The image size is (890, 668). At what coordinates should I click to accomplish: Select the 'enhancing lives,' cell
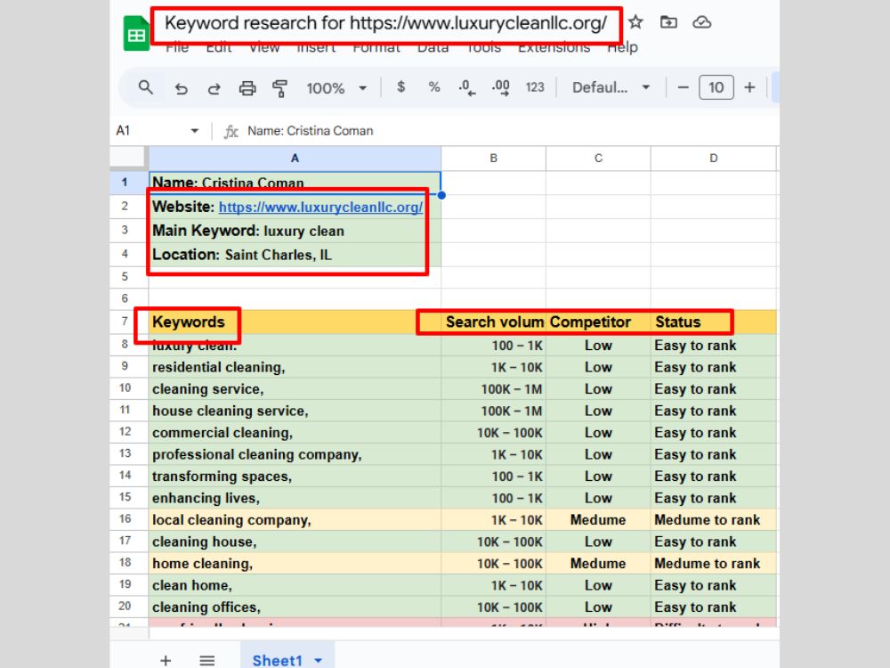click(x=295, y=498)
